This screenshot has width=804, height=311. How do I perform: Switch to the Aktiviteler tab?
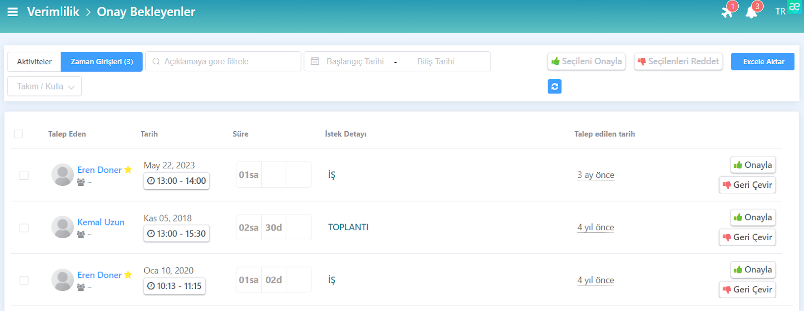click(34, 62)
